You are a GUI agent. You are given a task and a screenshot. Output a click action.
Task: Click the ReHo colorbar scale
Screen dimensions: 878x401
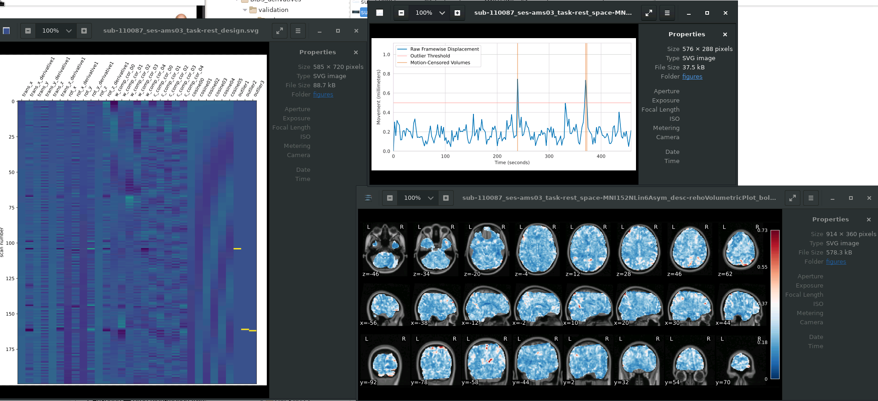[x=775, y=304]
